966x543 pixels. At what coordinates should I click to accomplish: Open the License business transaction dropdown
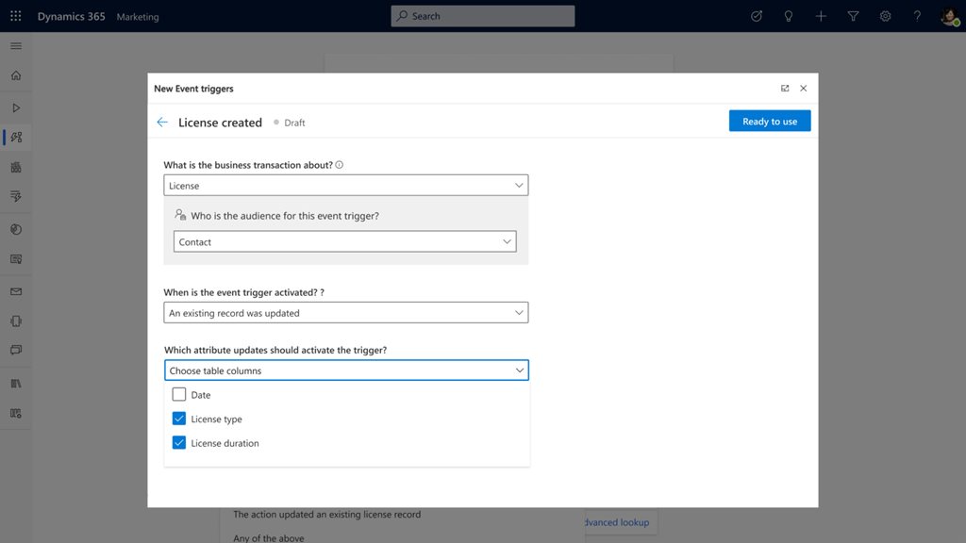pyautogui.click(x=345, y=186)
